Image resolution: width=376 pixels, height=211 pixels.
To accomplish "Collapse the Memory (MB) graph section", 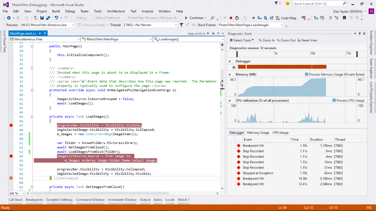I will [230, 74].
